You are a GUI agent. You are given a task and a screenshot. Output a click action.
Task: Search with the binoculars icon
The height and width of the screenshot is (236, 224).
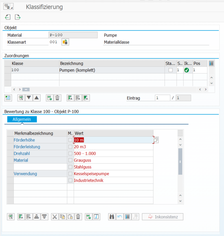112,217
